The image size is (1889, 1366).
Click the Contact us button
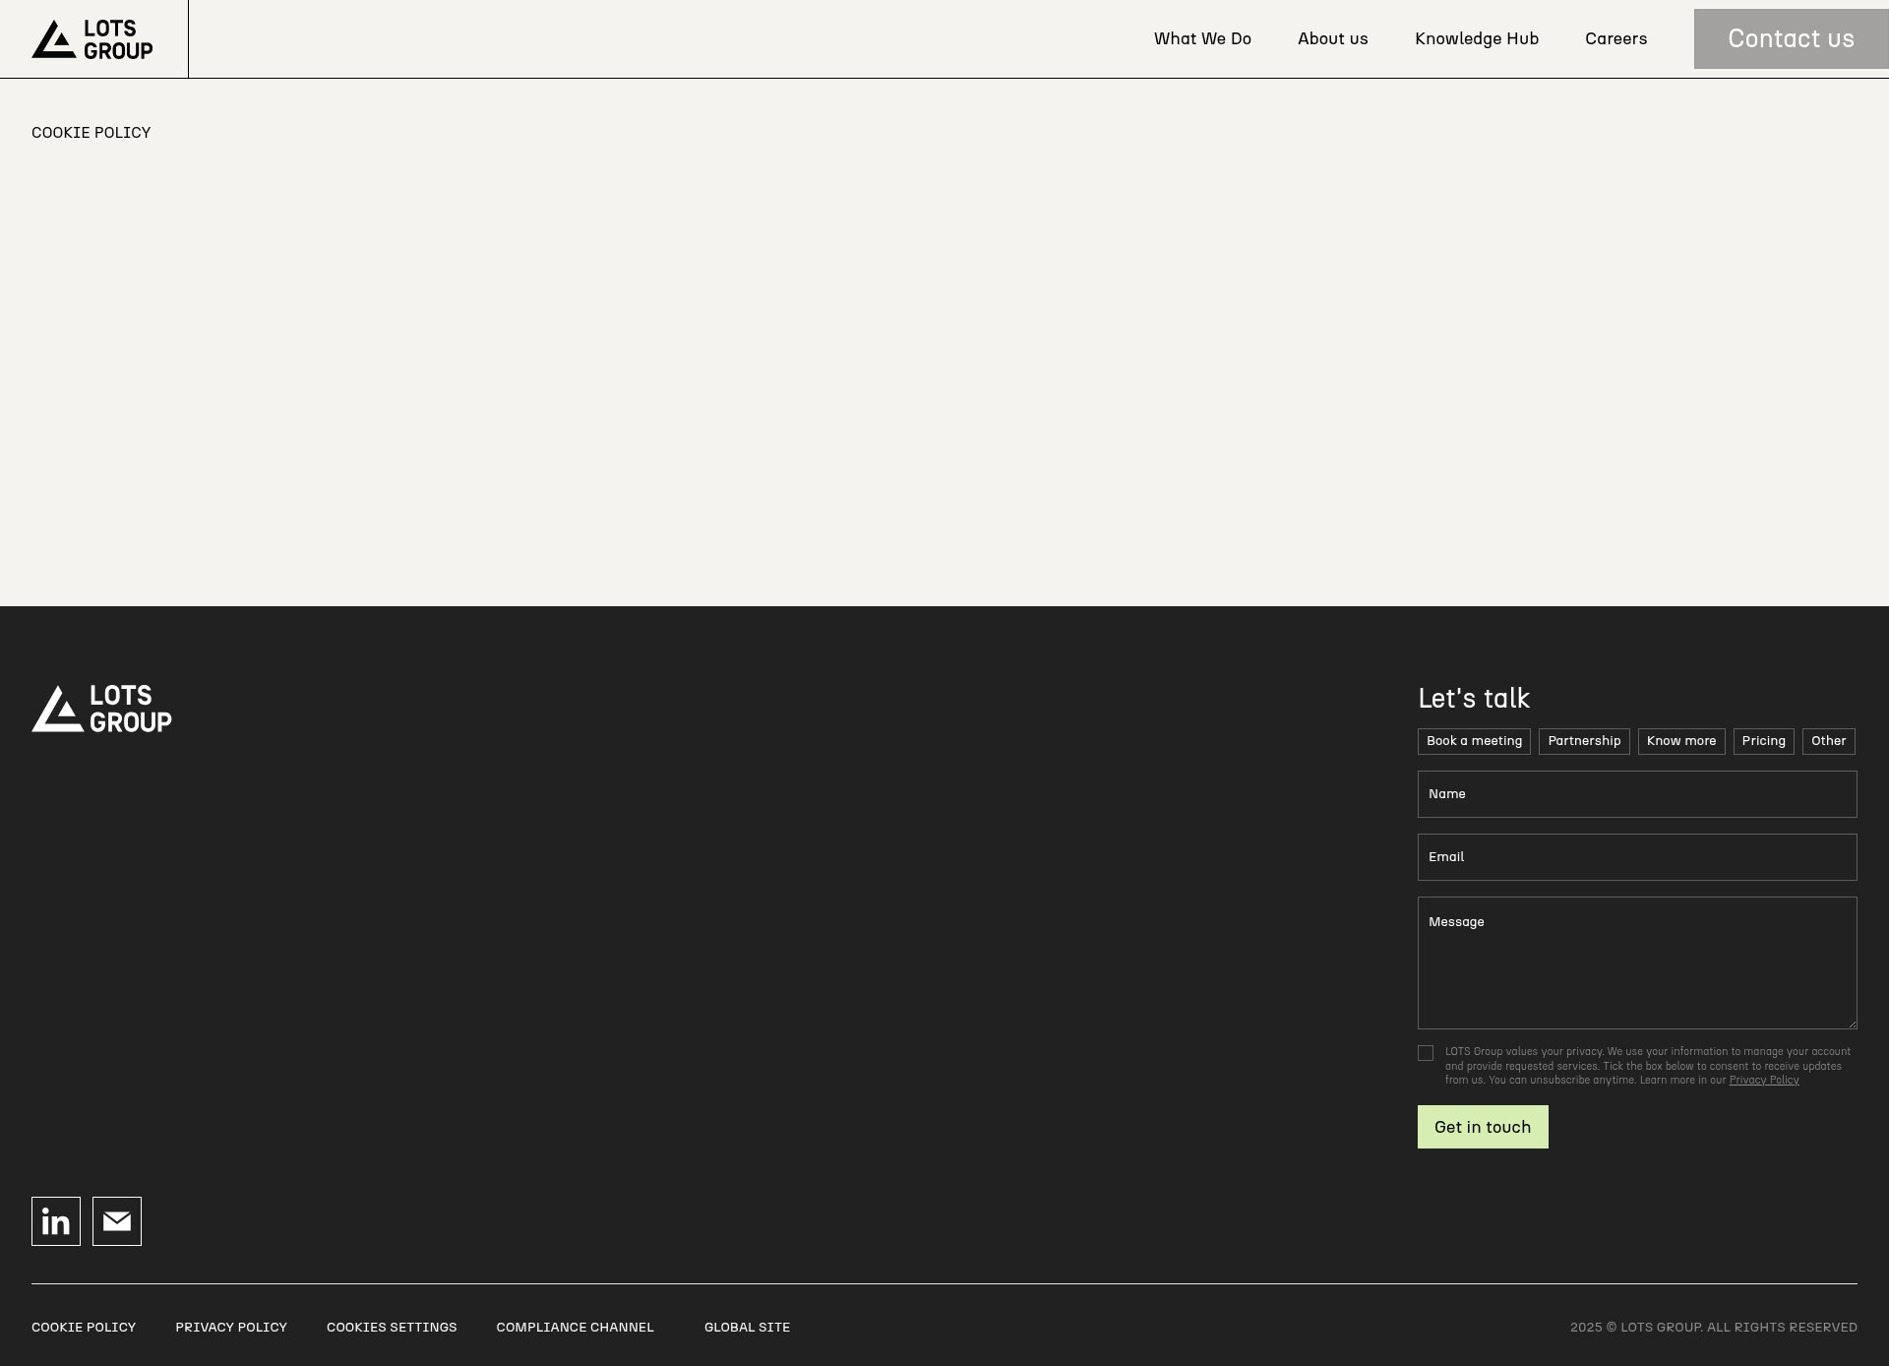tap(1791, 39)
